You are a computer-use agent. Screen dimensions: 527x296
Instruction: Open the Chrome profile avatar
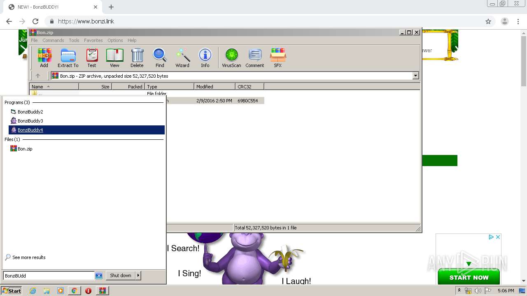505,21
